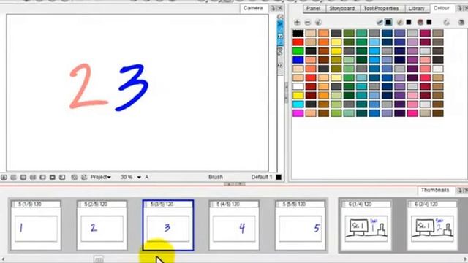Click the second view icon in camera bottom bar

pos(13,178)
